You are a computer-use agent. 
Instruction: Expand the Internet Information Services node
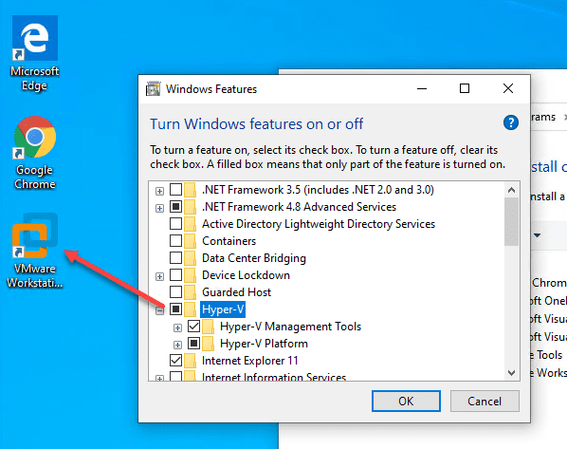coord(159,378)
